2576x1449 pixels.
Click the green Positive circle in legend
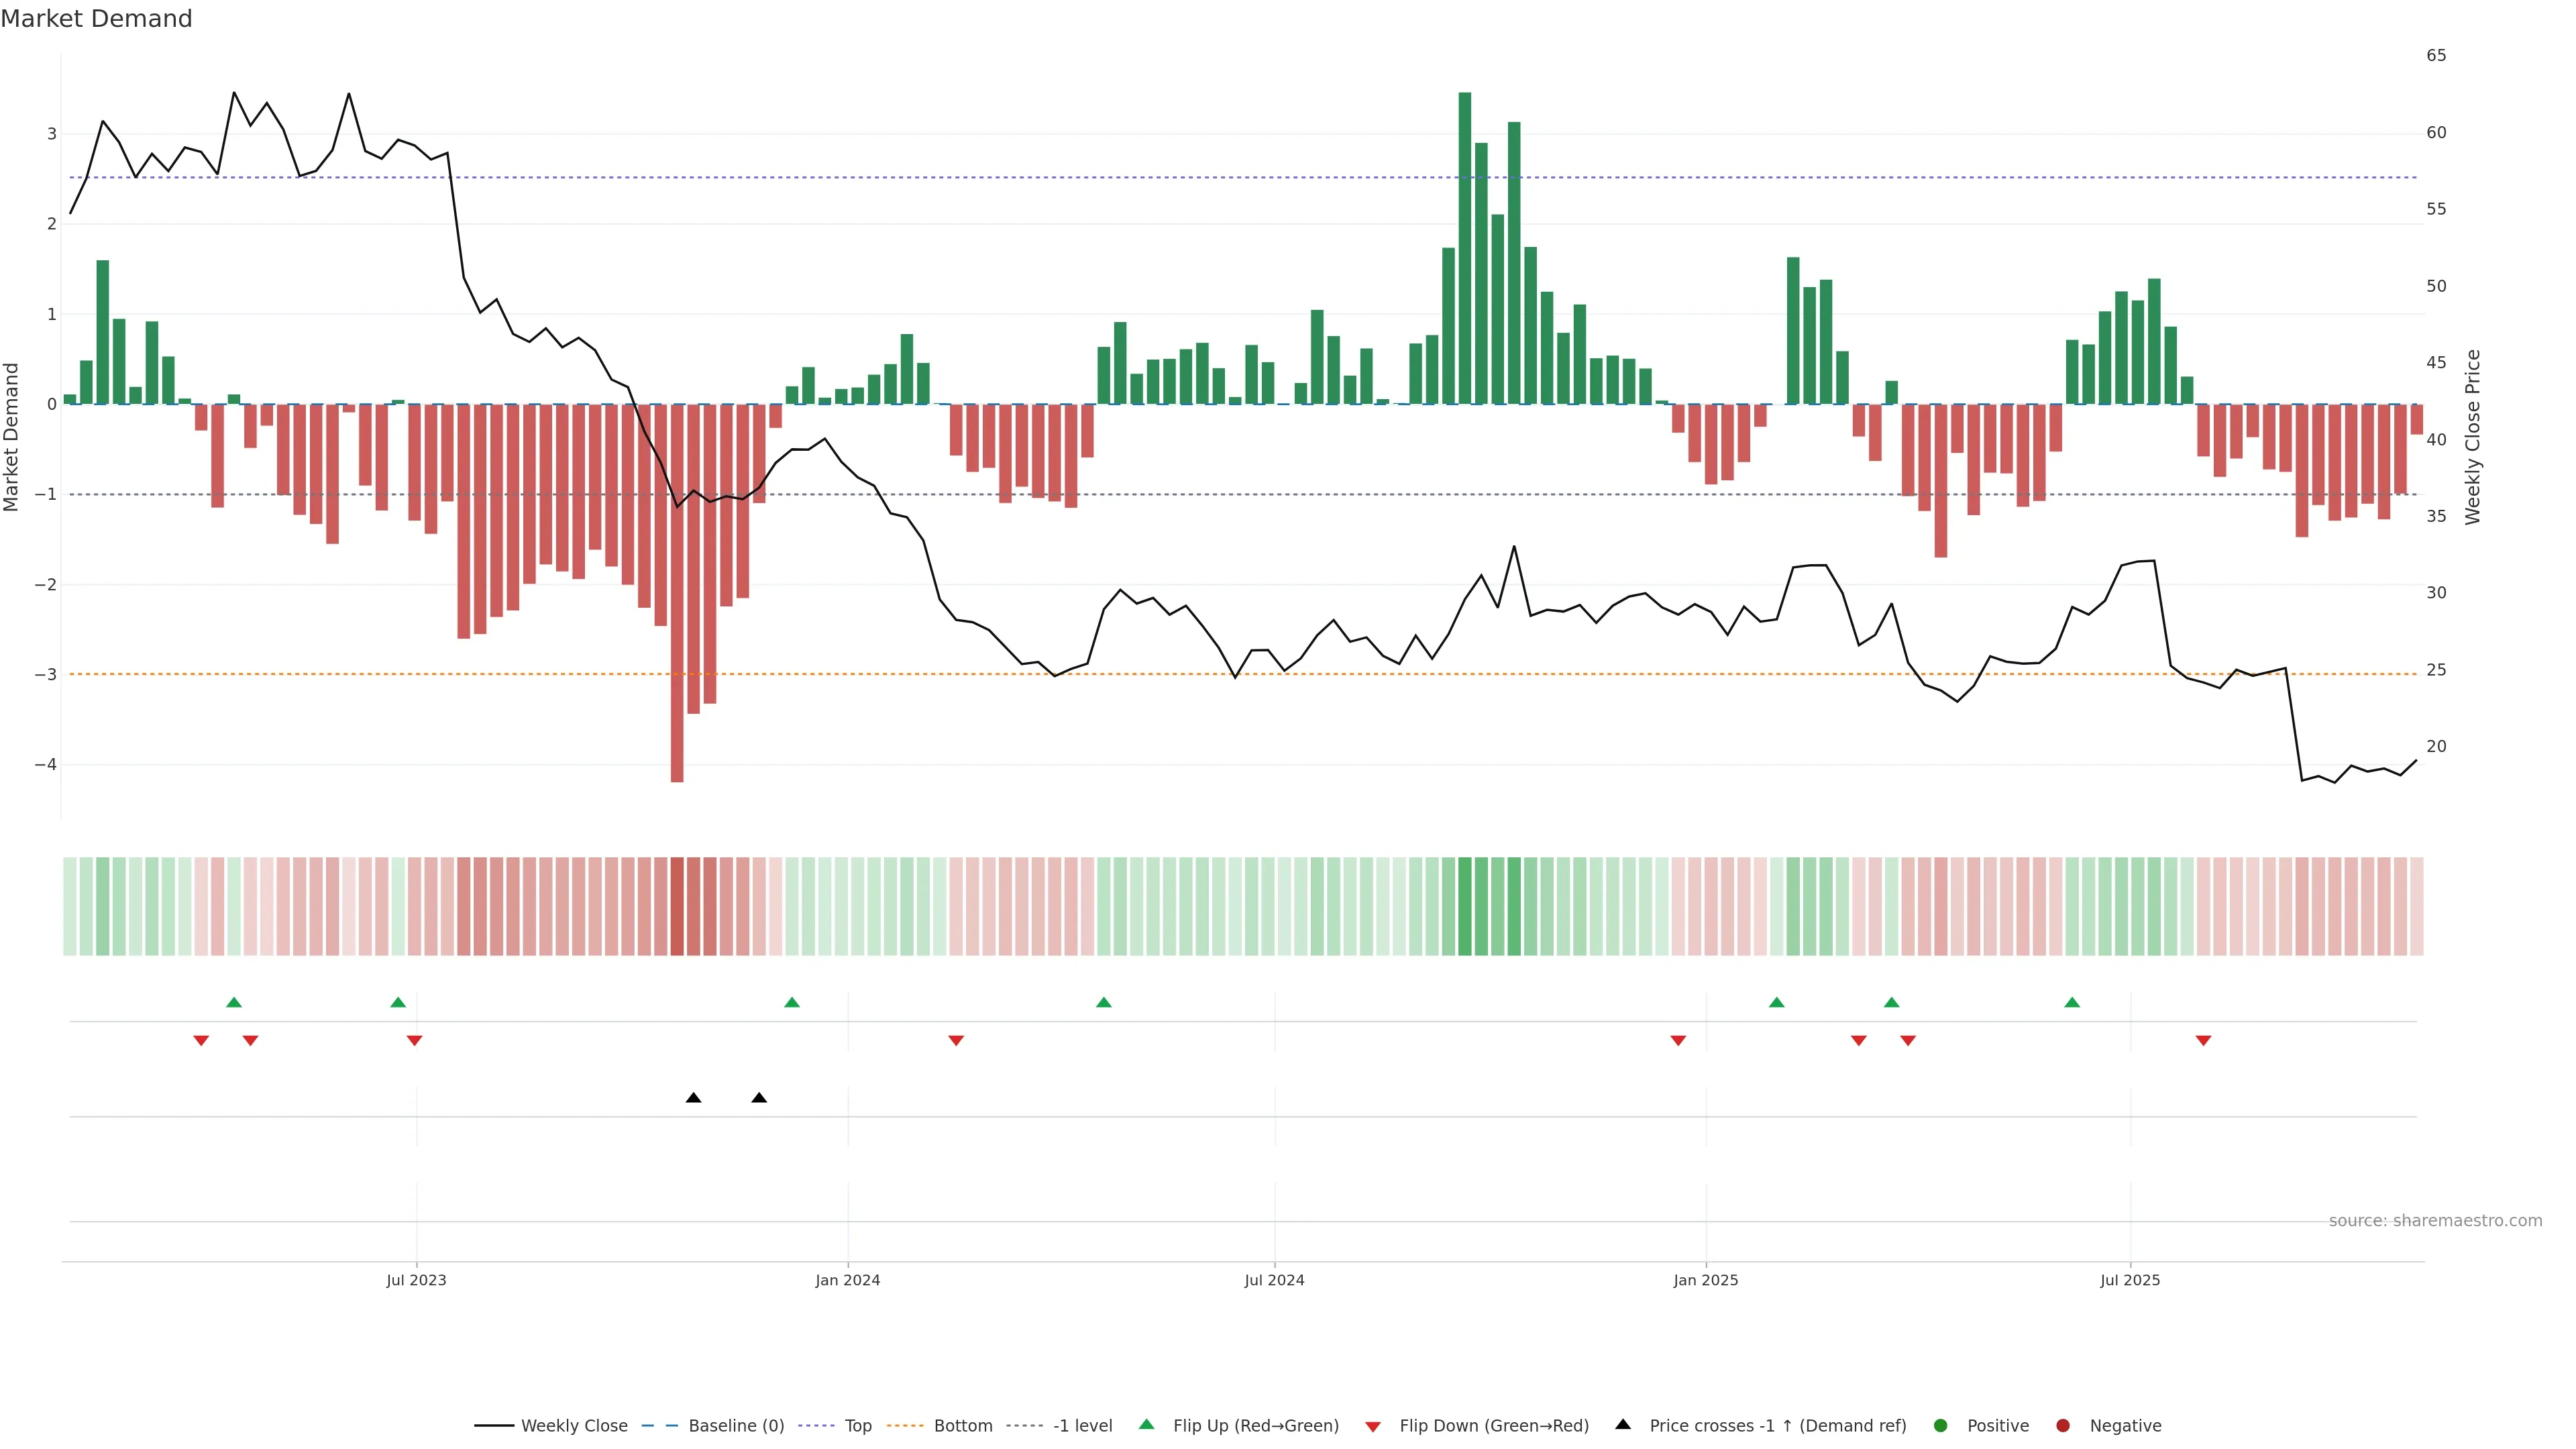click(x=1941, y=1425)
